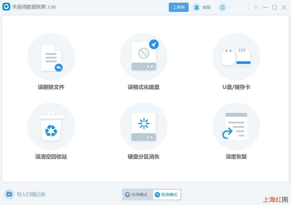Open the 客服 customer service link
The height and width of the screenshot is (205, 291).
click(207, 7)
